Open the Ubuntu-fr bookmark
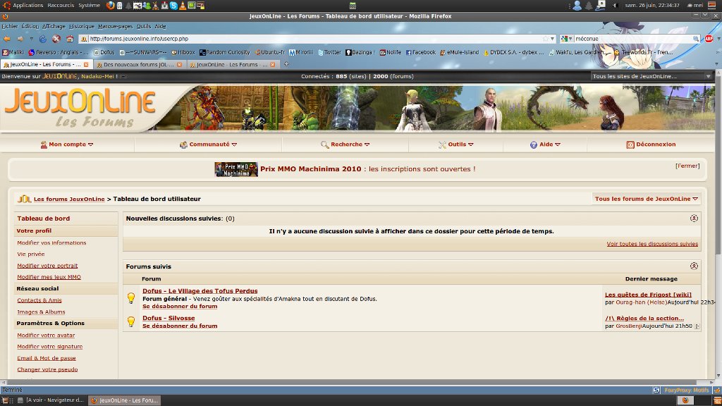 tap(270, 52)
